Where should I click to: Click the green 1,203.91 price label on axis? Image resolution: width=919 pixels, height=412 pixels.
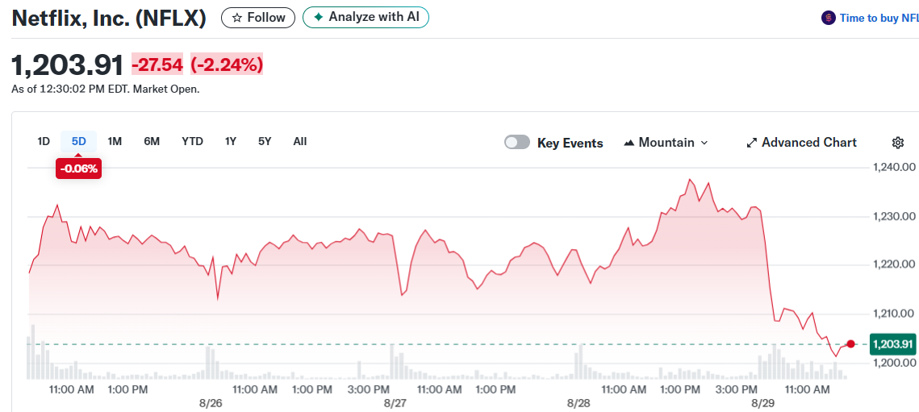tap(893, 344)
